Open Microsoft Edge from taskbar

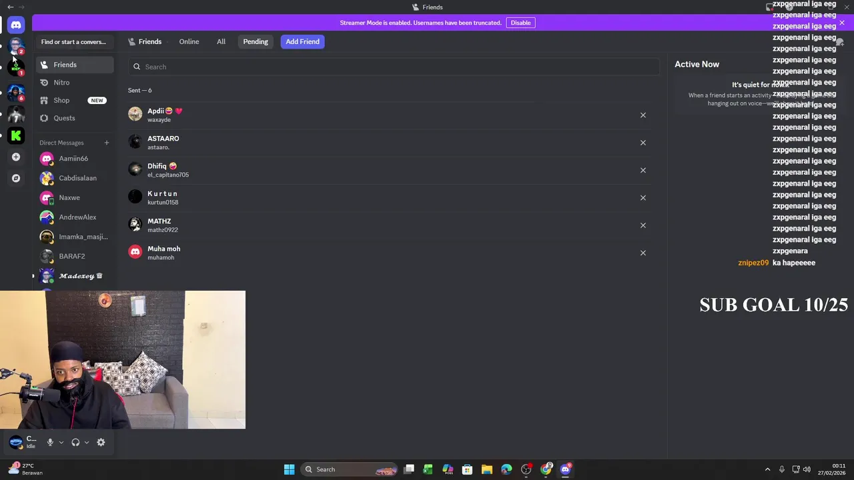(506, 469)
